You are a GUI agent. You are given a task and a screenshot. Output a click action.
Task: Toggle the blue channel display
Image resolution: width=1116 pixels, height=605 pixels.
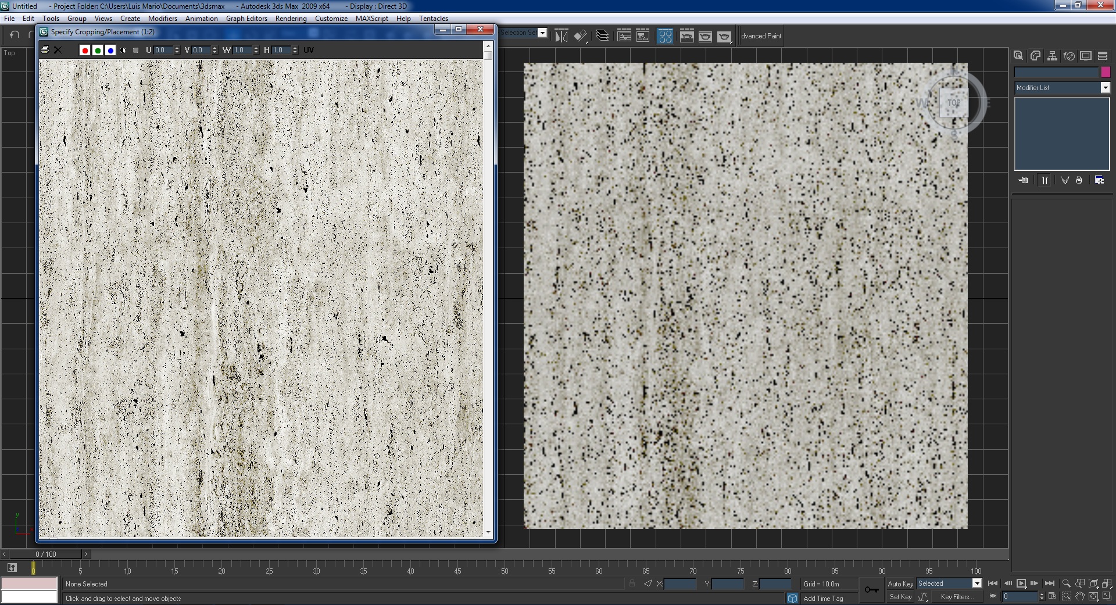[x=110, y=51]
